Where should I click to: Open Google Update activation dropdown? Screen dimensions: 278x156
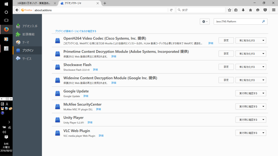(251, 93)
